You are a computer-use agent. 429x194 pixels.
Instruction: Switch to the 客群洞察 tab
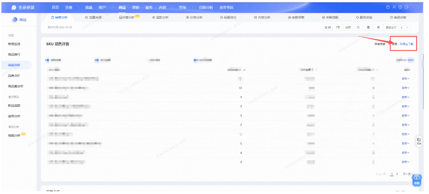(x=296, y=17)
